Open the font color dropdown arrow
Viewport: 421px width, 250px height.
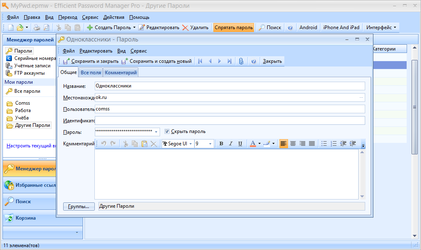click(x=259, y=144)
